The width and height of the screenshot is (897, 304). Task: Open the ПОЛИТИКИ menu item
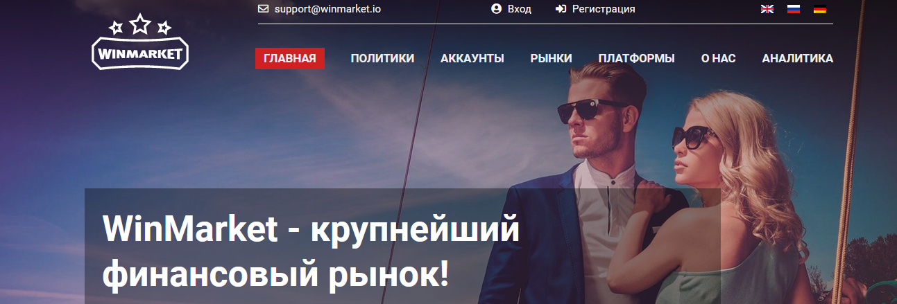coord(382,59)
